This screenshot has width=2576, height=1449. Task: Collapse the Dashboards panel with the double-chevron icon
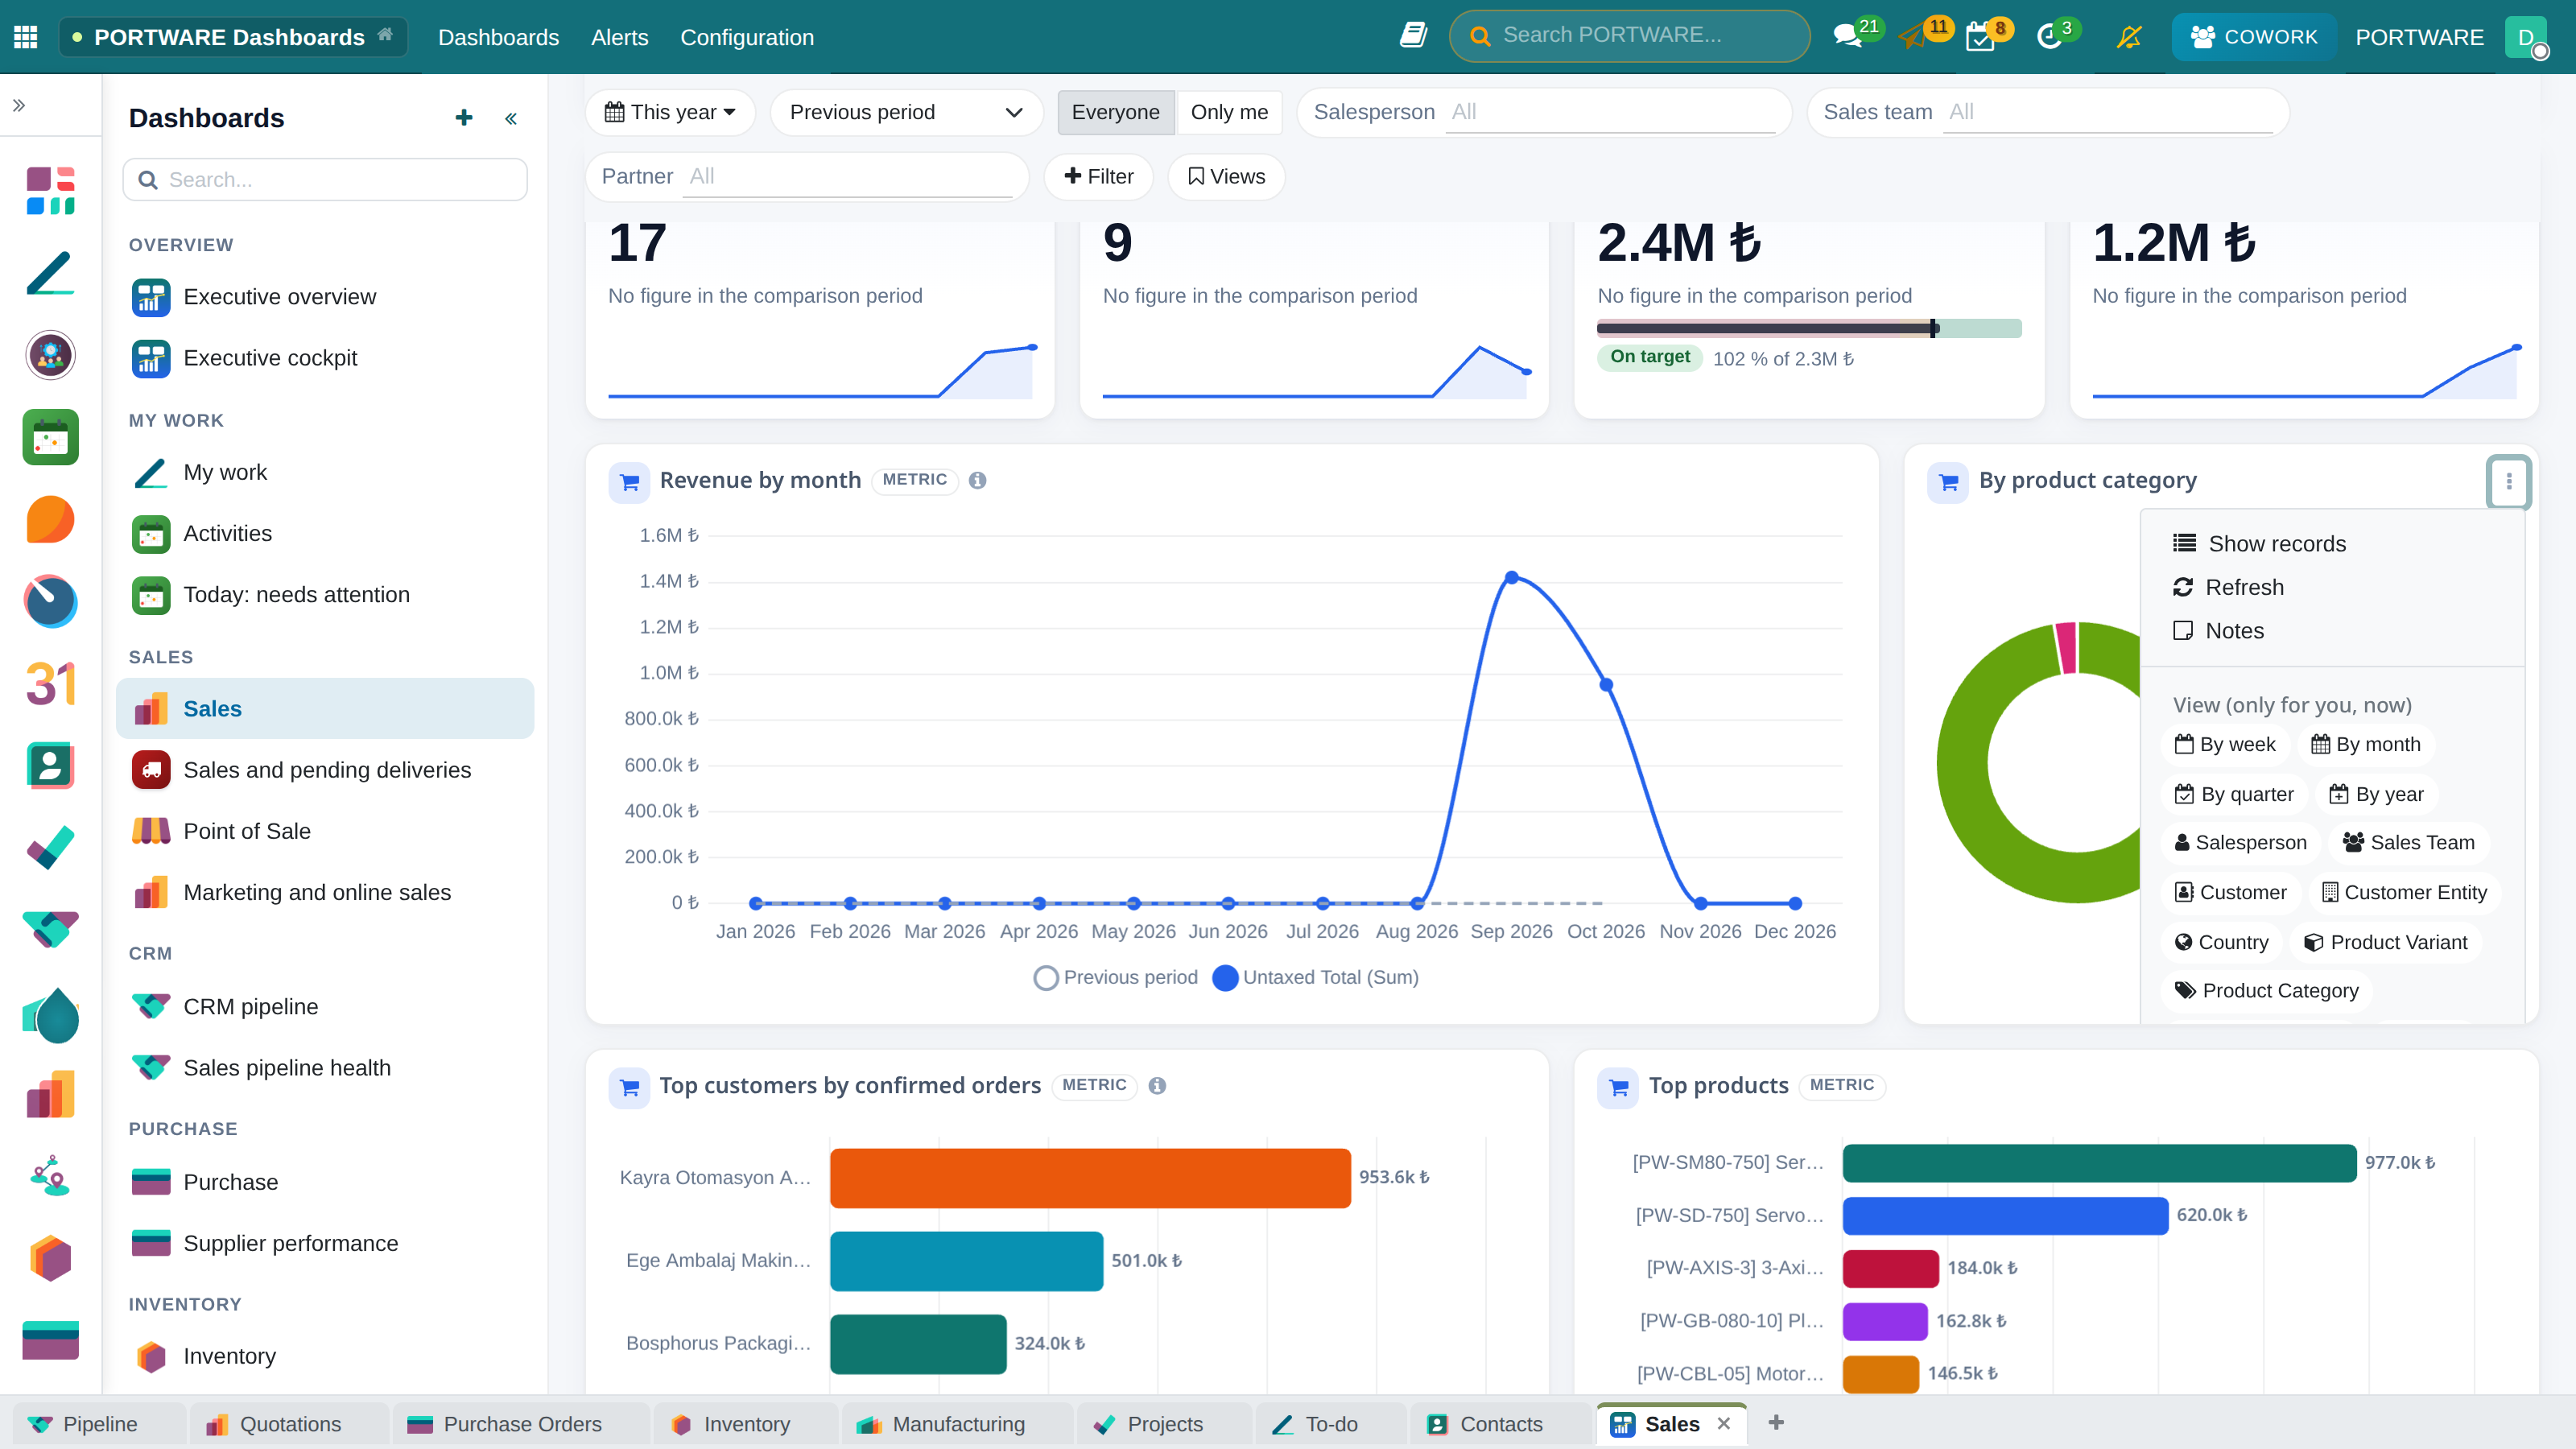(511, 119)
